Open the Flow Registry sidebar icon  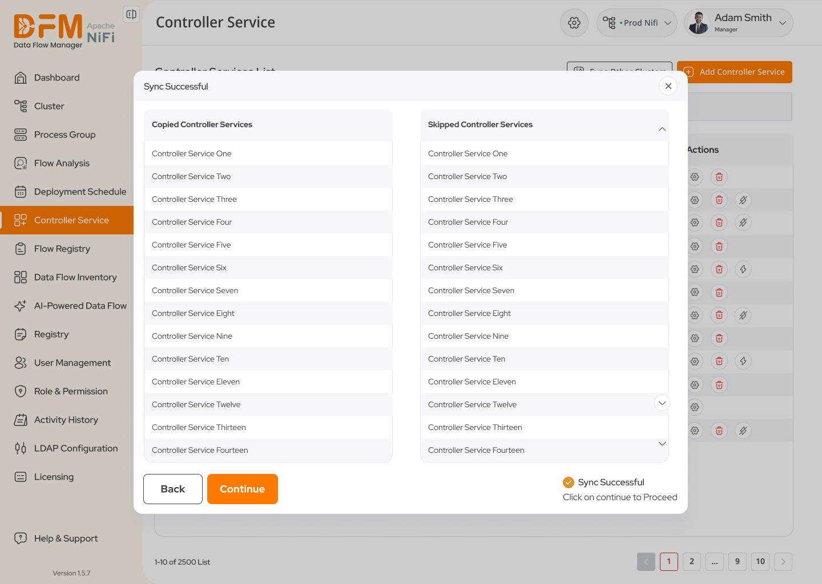coord(21,249)
